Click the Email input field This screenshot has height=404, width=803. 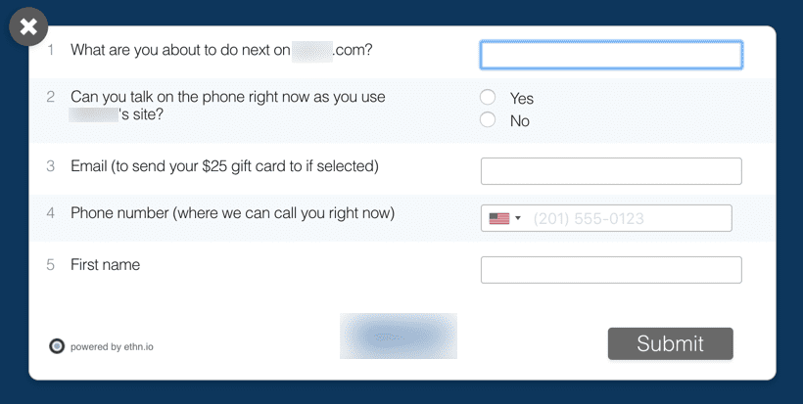[x=611, y=171]
